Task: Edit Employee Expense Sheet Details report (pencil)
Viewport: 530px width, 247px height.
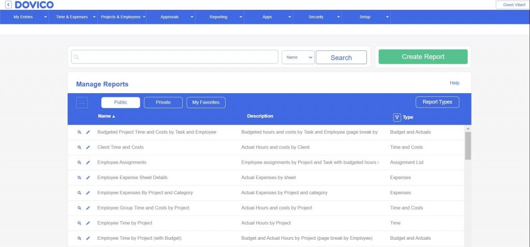Action: 88,178
